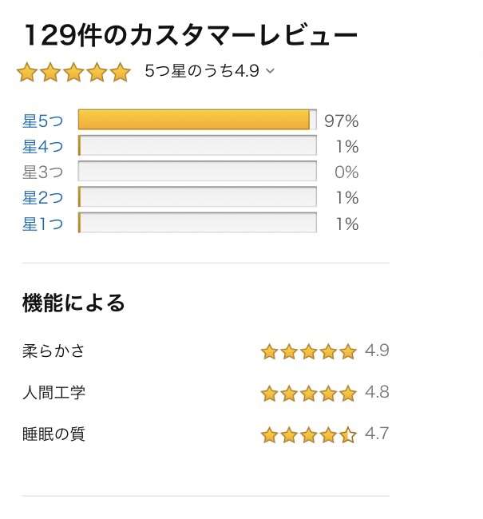Click the 97% five-star histogram bar
Image resolution: width=483 pixels, height=519 pixels.
(x=197, y=119)
